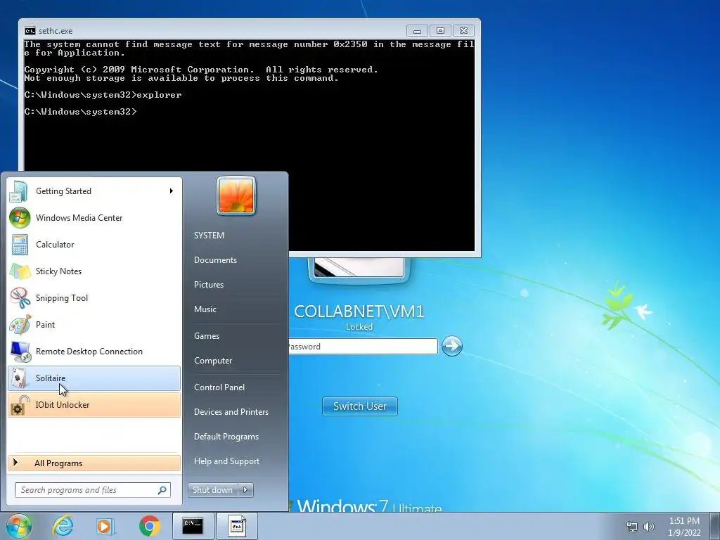Click the Windows Start orb
This screenshot has width=720, height=540.
19,526
